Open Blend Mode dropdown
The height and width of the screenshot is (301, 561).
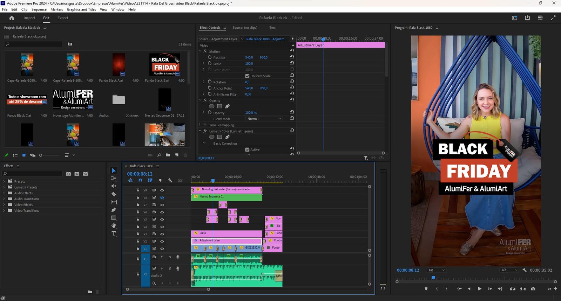(x=264, y=119)
